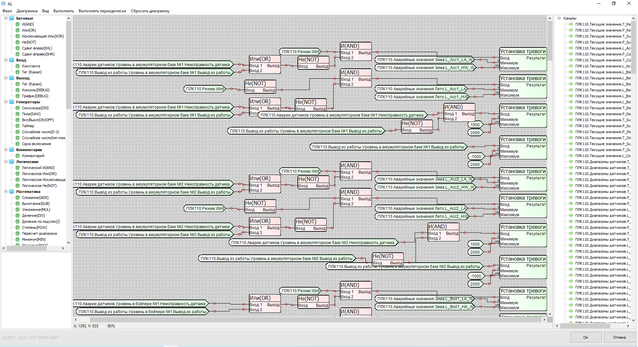Collapse the Логические tree group
Image resolution: width=638 pixels, height=347 pixels.
pos(6,162)
